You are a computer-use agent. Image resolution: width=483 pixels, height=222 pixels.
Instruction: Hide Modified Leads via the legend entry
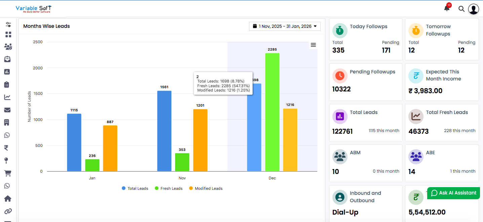click(205, 188)
